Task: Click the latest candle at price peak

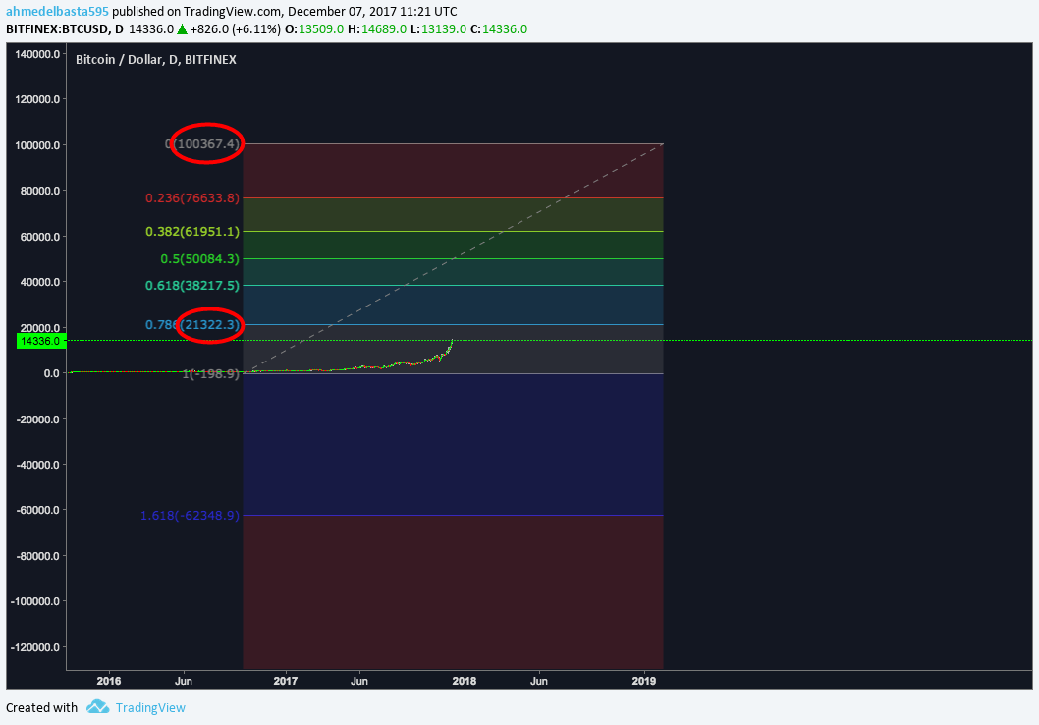Action: [452, 343]
